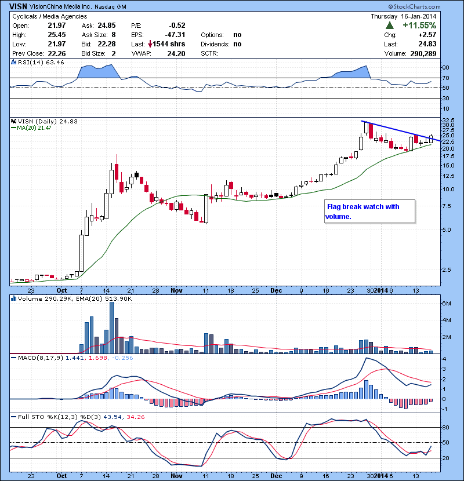Click the Ask value 24.85
The width and height of the screenshot is (464, 481).
107,25
